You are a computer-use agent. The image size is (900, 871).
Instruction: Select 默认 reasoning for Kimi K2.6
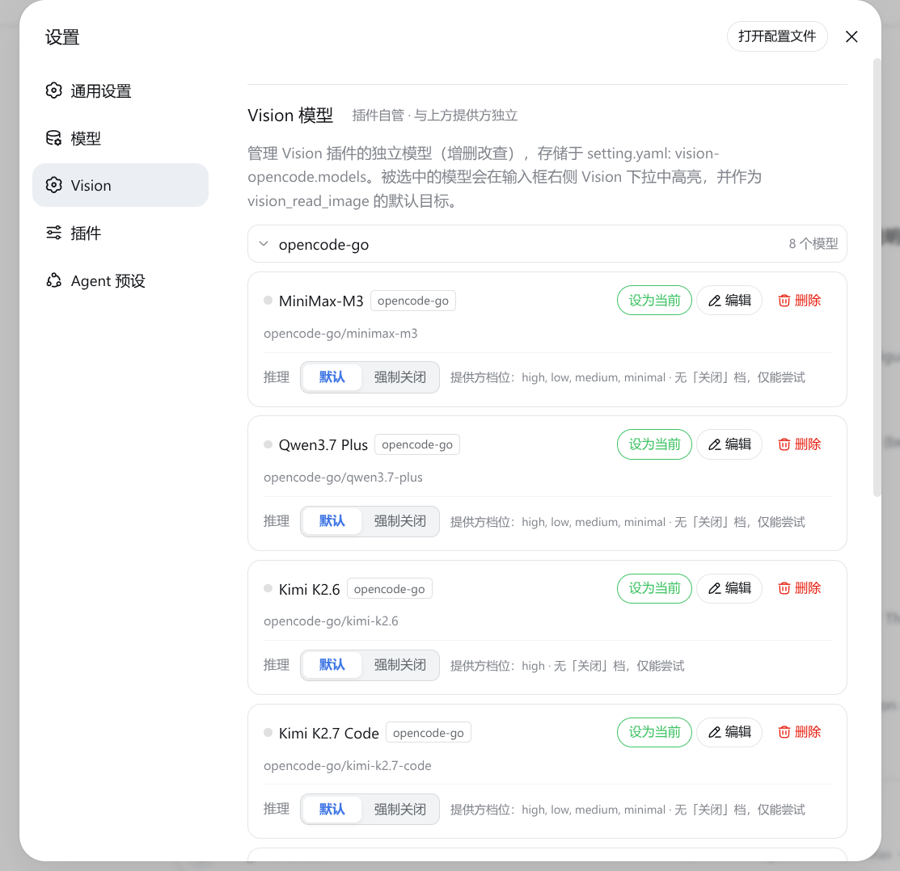click(x=332, y=665)
